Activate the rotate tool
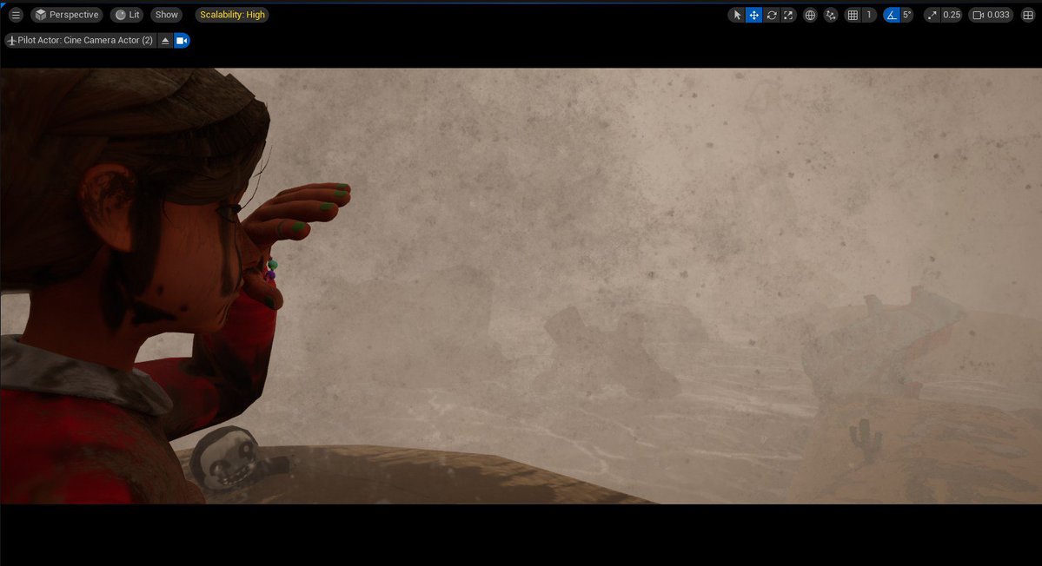1042x566 pixels. pyautogui.click(x=771, y=15)
